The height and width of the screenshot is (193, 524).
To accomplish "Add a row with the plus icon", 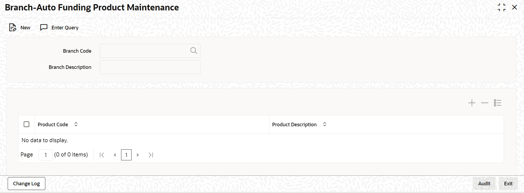I will 472,103.
